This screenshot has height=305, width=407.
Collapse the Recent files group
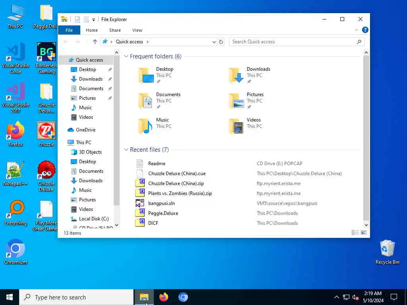point(126,150)
